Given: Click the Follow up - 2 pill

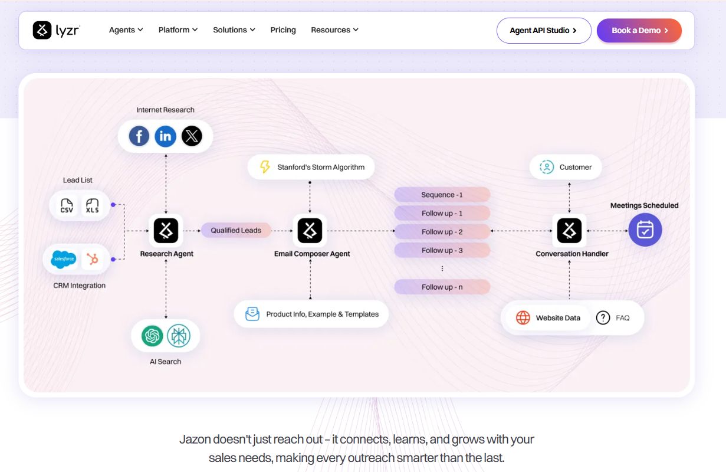Looking at the screenshot, I should (x=442, y=232).
